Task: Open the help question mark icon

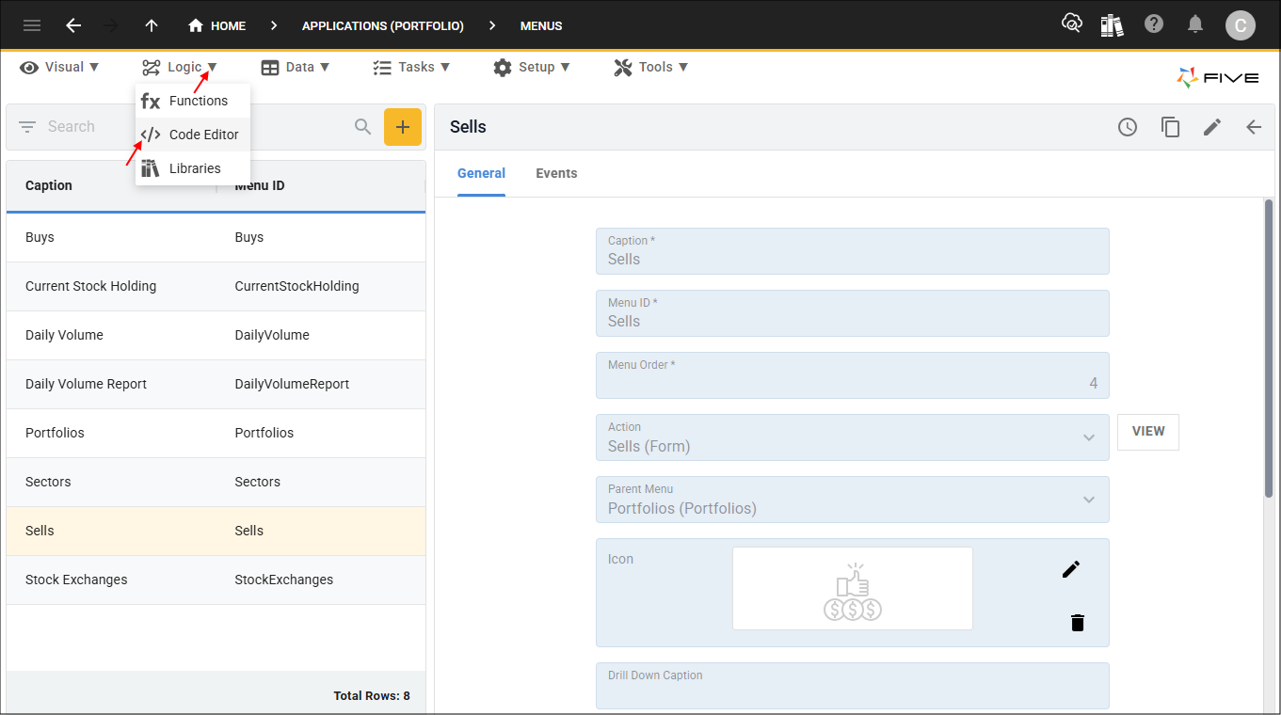Action: pyautogui.click(x=1154, y=24)
